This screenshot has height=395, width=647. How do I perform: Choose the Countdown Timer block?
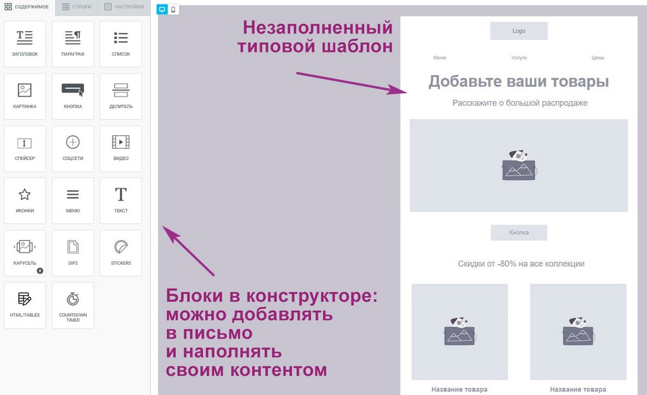[72, 306]
